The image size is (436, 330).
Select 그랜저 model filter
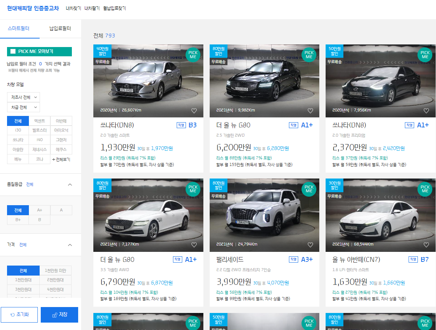[x=61, y=140]
